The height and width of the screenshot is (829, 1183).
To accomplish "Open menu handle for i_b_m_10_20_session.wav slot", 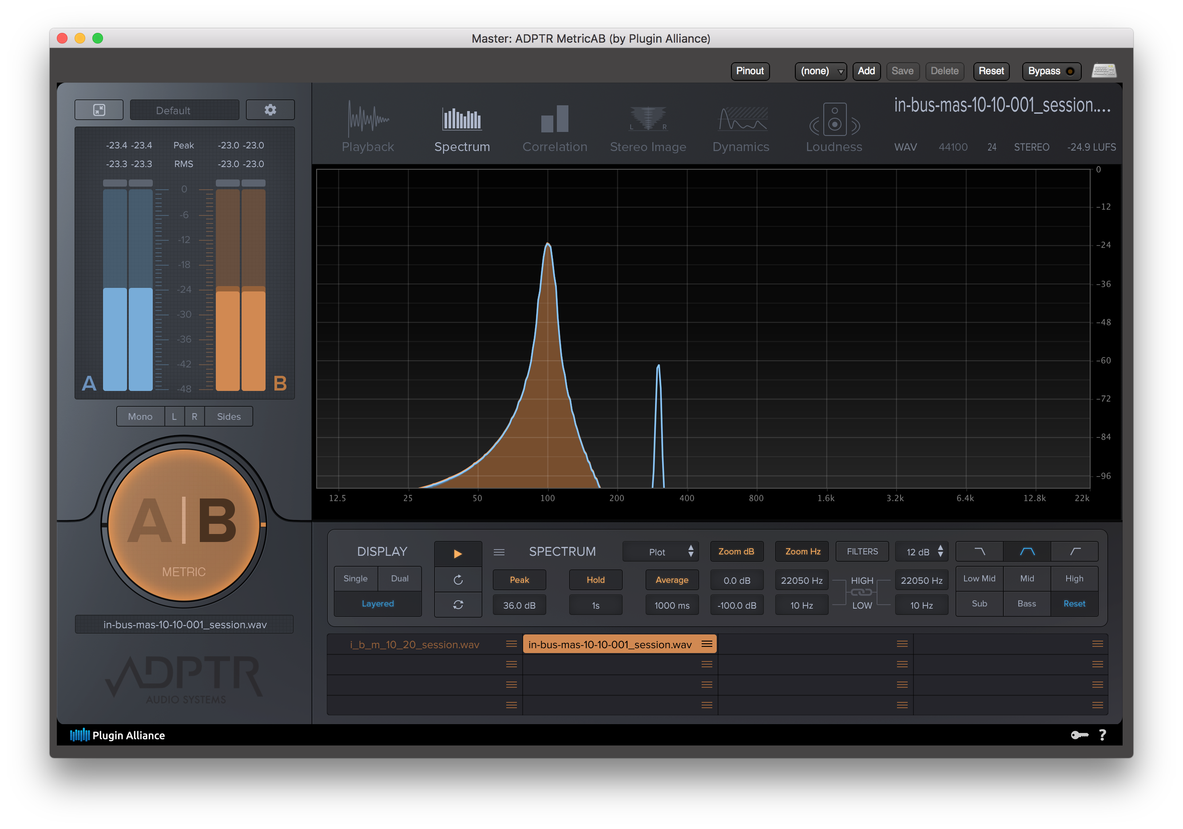I will pos(511,644).
